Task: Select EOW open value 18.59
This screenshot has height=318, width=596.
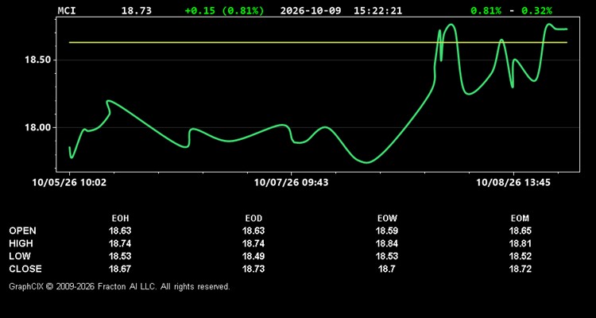Action: coord(387,231)
